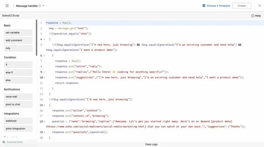Expand the Message handler dropdown arrow

43,6
